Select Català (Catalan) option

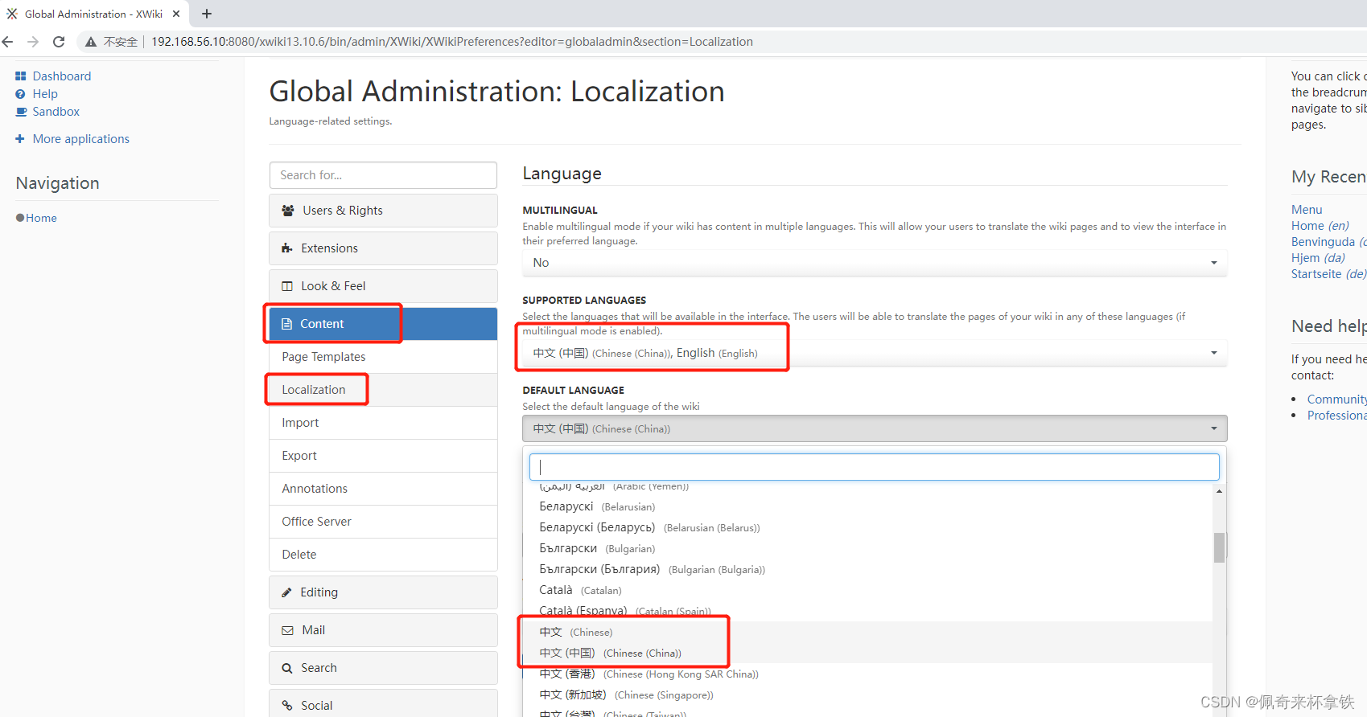(x=867, y=590)
